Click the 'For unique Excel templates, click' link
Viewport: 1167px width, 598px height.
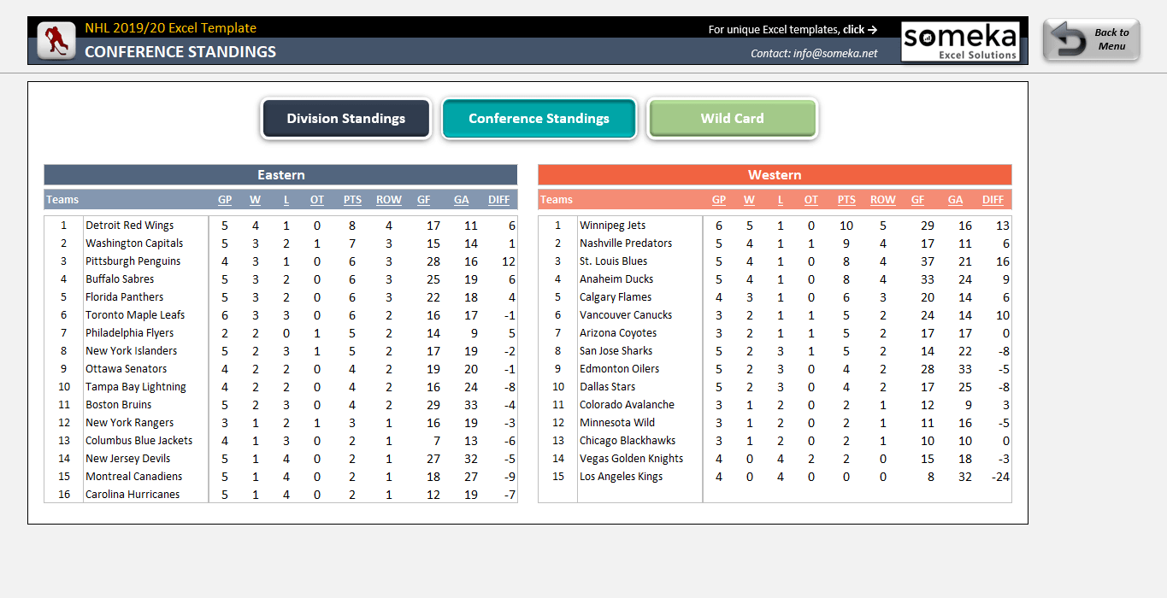point(793,29)
